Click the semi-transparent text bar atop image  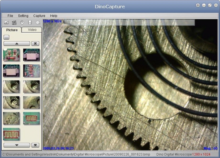pyautogui.click(x=129, y=22)
